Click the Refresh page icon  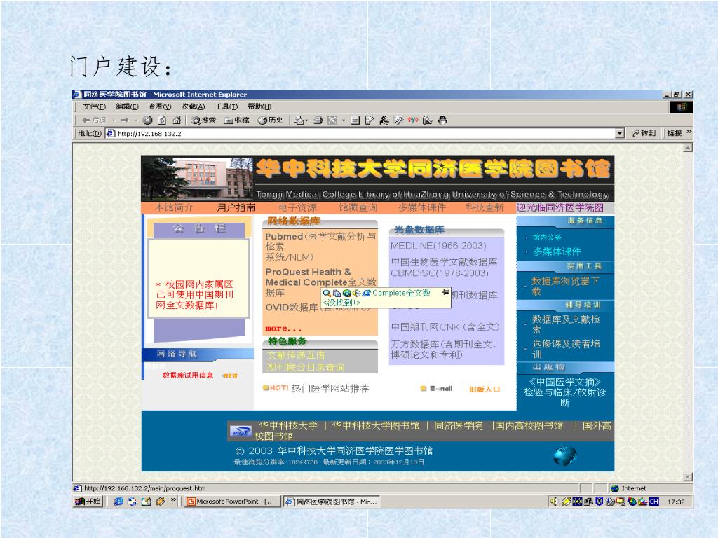[162, 120]
